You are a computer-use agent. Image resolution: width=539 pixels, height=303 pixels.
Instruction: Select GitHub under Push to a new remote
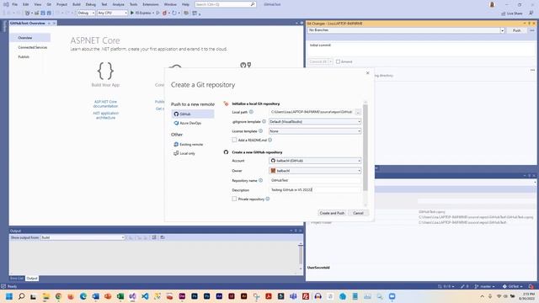click(193, 114)
